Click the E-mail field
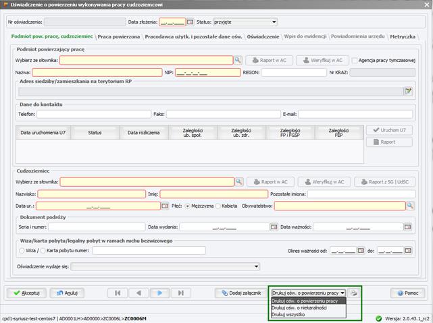 coord(355,114)
